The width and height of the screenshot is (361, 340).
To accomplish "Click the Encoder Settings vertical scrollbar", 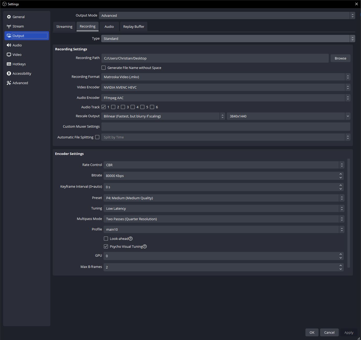I will click(349, 213).
